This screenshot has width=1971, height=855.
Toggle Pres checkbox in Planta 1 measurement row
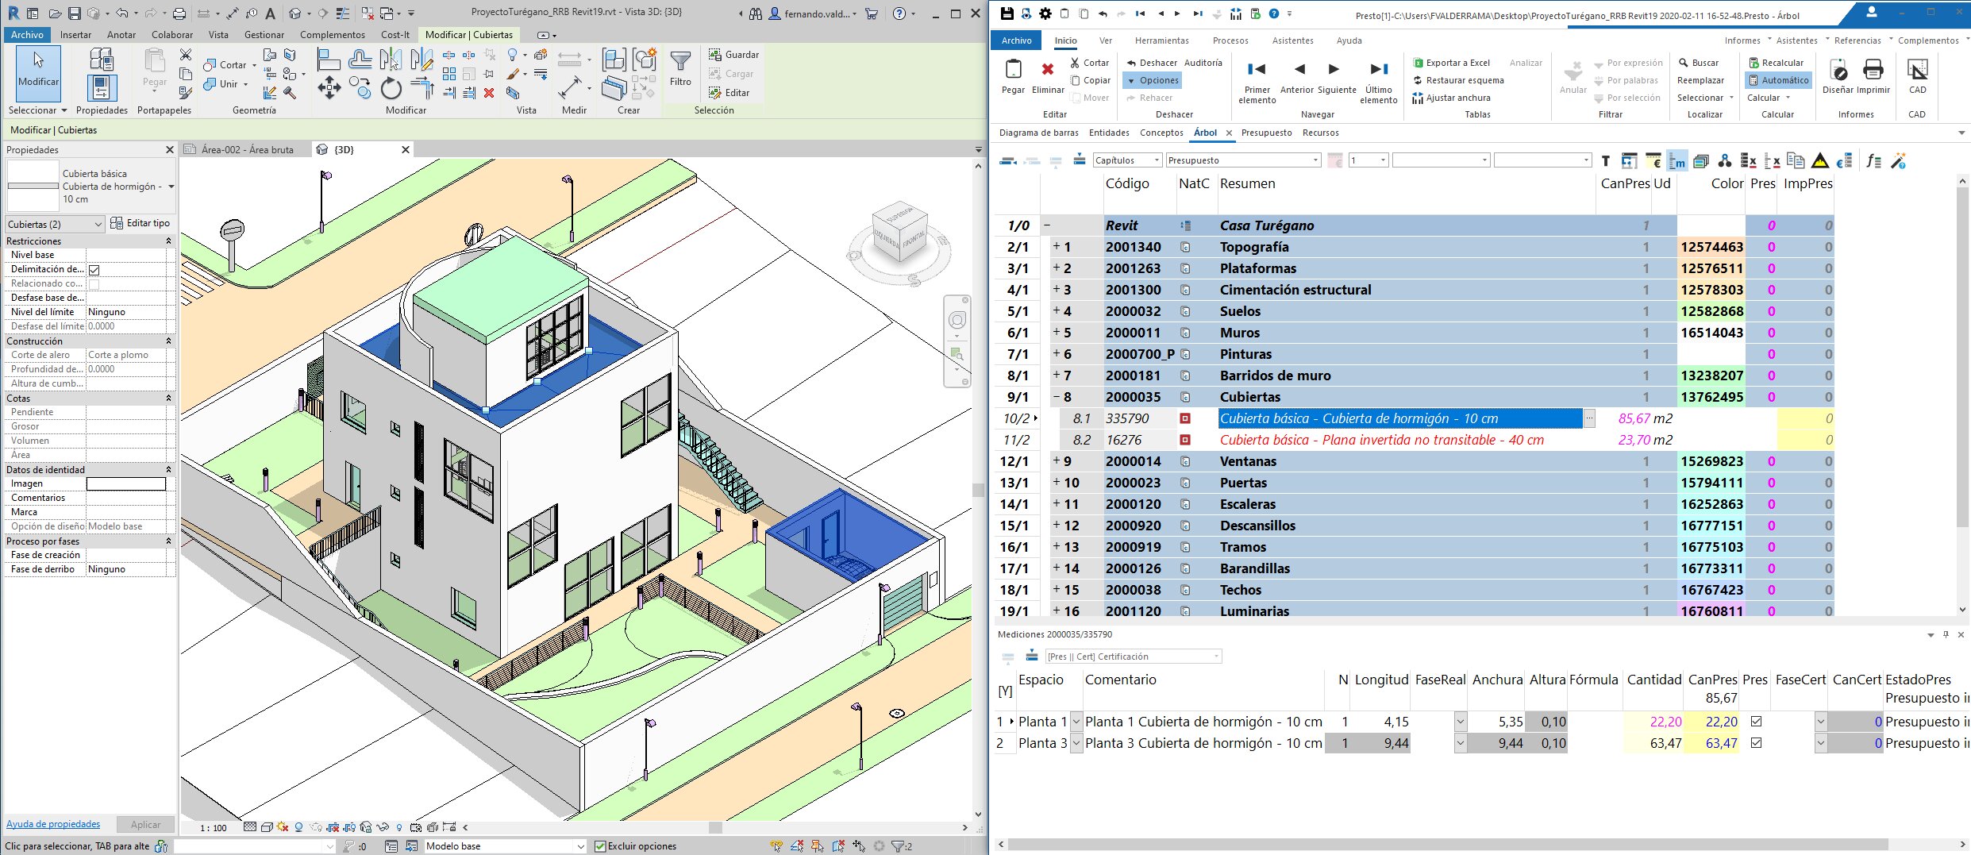[1756, 722]
